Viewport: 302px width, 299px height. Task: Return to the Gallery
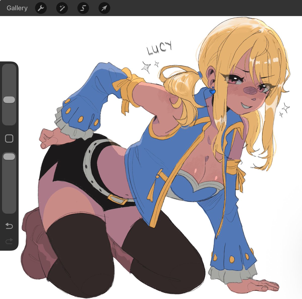[x=17, y=8]
